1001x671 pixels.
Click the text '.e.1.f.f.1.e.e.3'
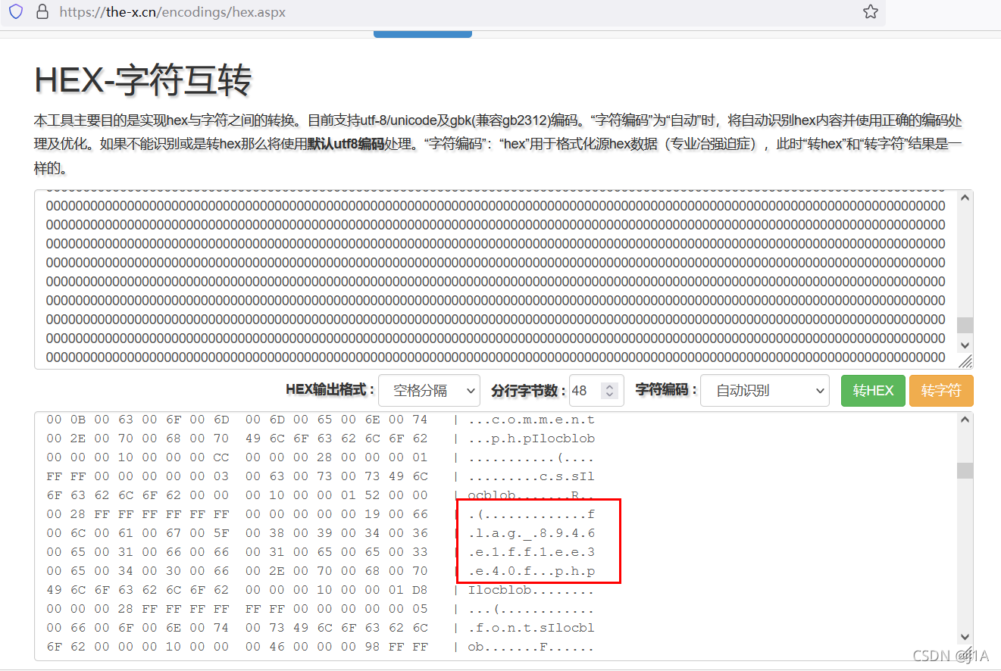pyautogui.click(x=531, y=552)
